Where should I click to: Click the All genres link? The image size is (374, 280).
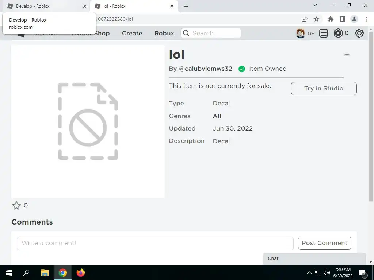(x=217, y=116)
